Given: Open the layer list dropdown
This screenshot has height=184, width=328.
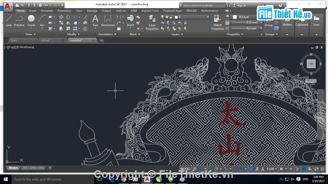Looking at the screenshot, I should [208, 17].
